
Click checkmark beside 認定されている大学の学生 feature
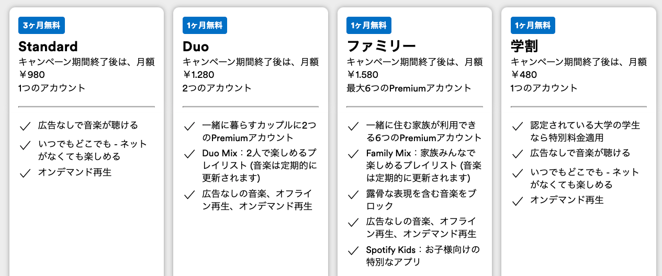518,126
